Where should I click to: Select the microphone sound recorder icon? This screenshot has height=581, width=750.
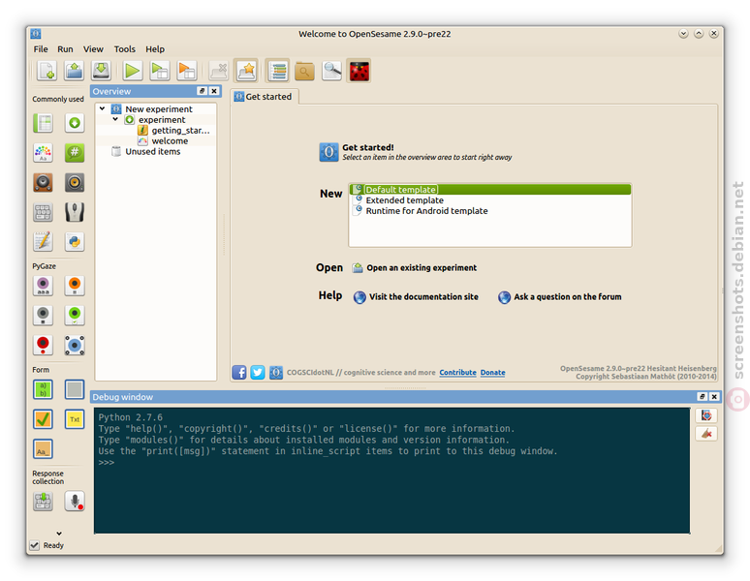point(75,501)
